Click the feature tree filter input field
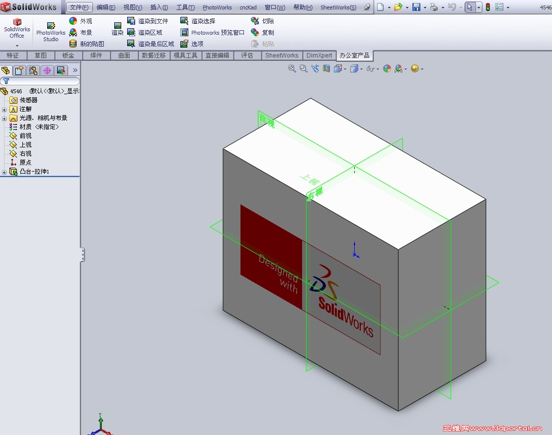 coord(40,81)
